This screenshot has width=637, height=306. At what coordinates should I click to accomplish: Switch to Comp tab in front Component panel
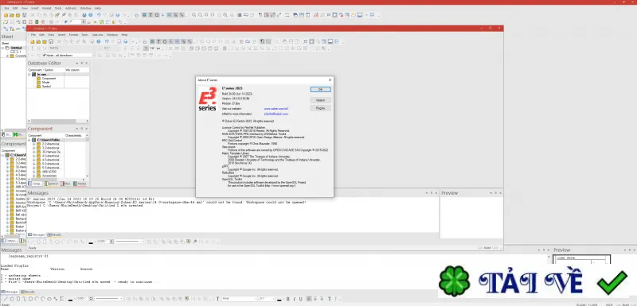click(x=35, y=184)
